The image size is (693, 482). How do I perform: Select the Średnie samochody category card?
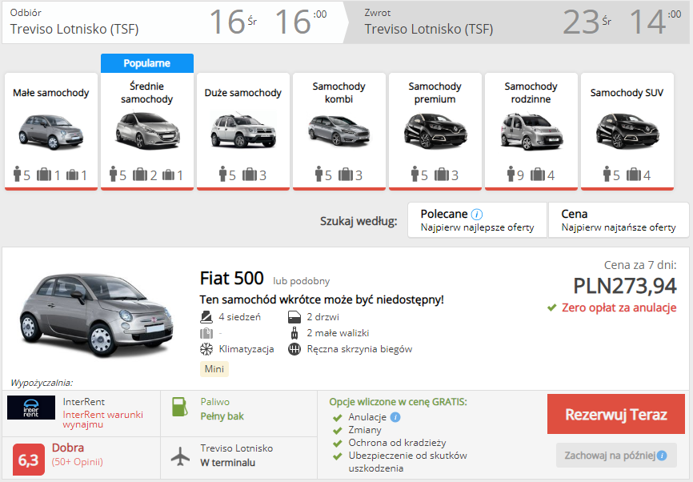tap(147, 132)
